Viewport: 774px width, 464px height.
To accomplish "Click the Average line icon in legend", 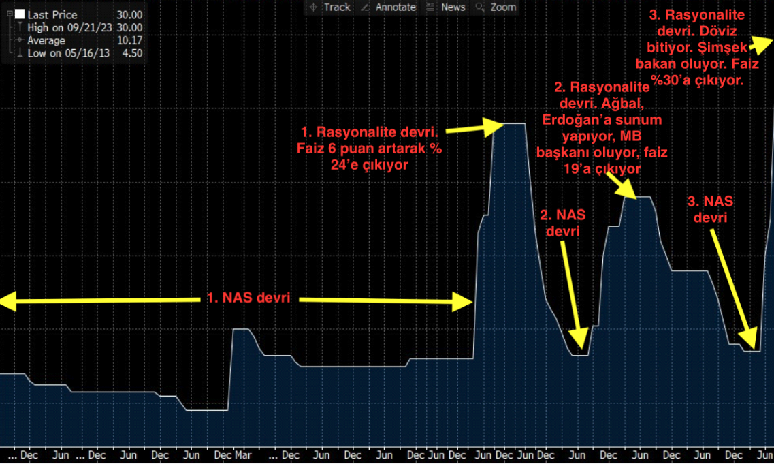I will tap(20, 40).
